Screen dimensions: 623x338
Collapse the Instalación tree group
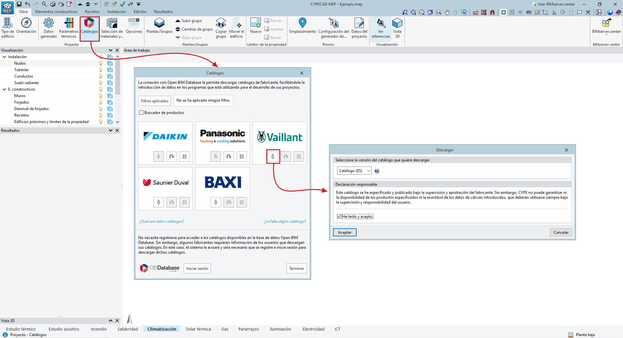coord(4,57)
